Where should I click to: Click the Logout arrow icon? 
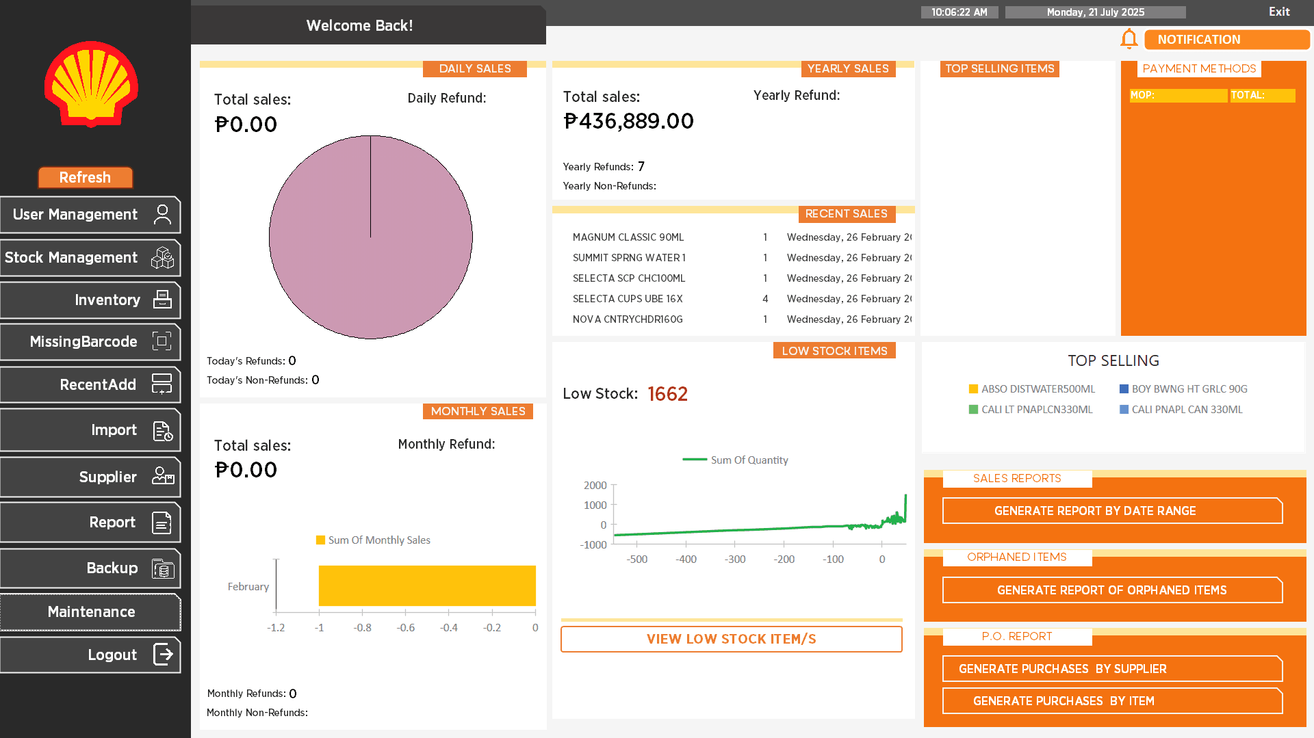(x=163, y=655)
